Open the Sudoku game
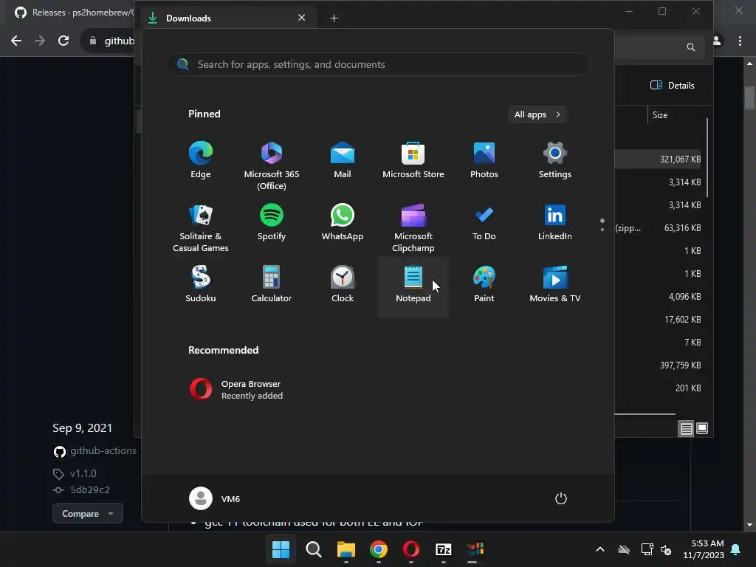 (x=201, y=285)
